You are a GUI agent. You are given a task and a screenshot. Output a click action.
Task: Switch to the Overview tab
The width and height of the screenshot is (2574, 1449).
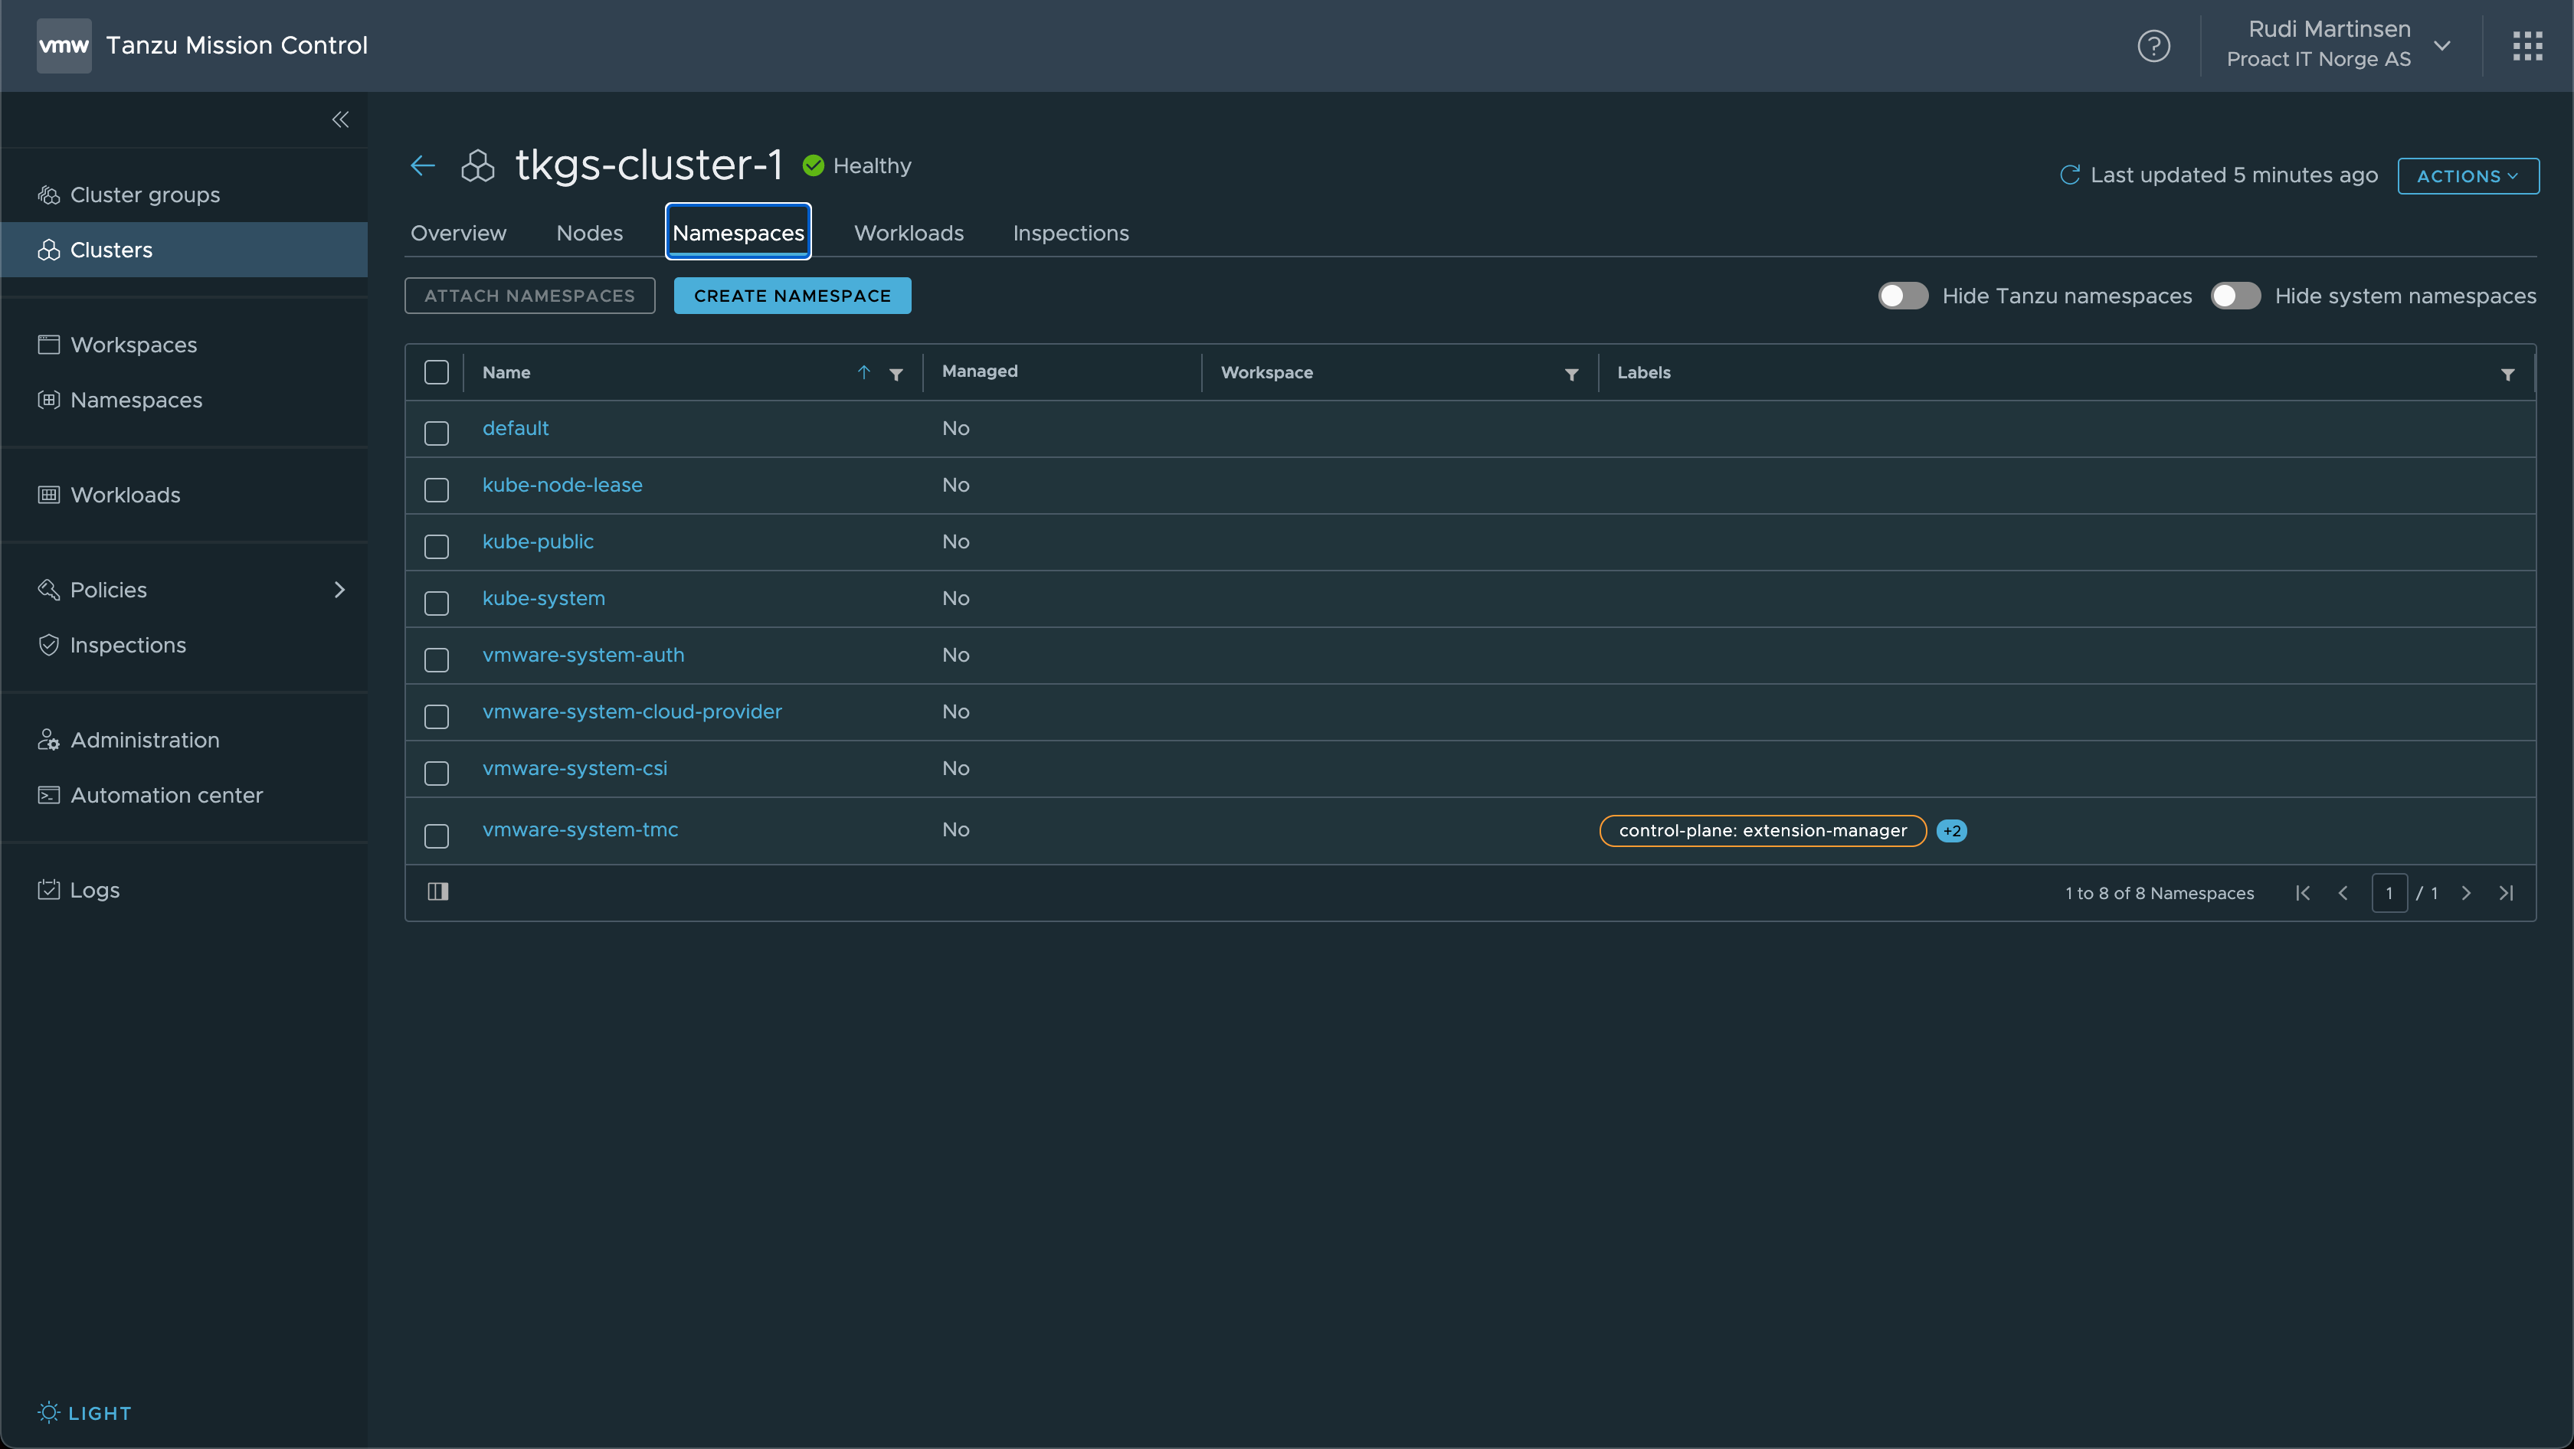459,233
